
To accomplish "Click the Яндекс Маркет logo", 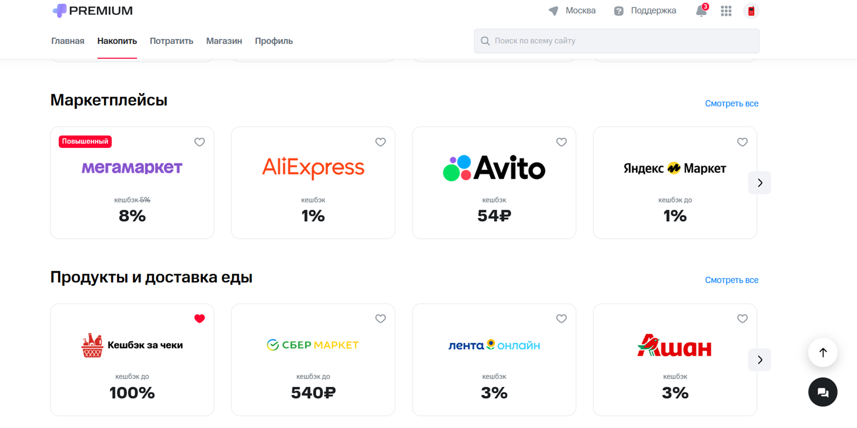I will [675, 168].
